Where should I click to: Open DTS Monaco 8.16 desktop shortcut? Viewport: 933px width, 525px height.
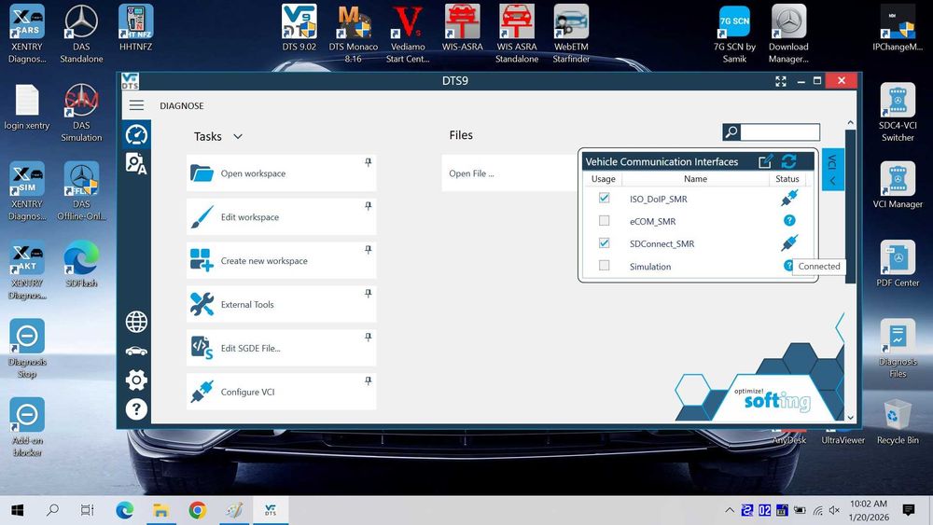point(354,34)
